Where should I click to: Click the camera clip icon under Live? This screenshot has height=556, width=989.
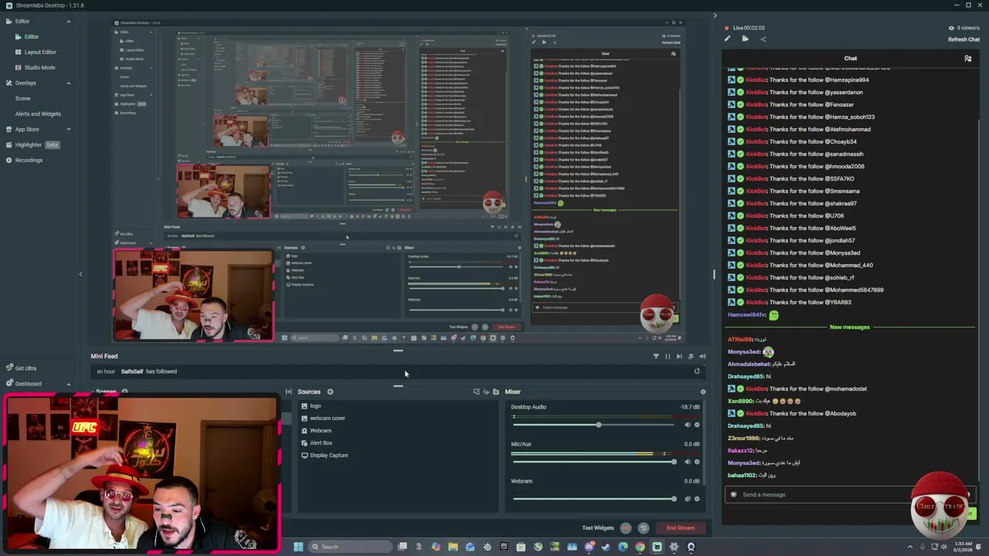(x=745, y=39)
